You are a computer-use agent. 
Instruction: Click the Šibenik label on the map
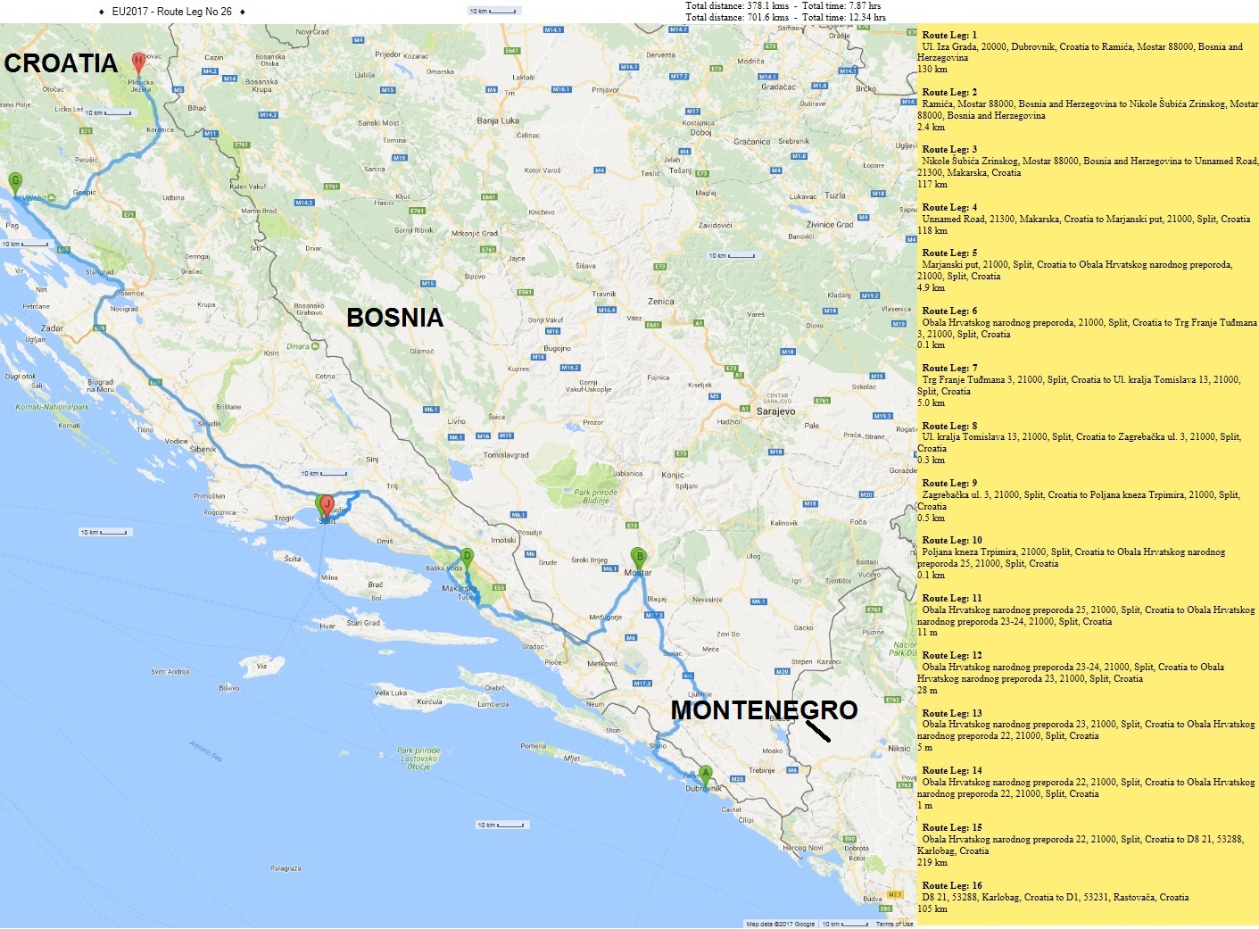click(x=203, y=449)
